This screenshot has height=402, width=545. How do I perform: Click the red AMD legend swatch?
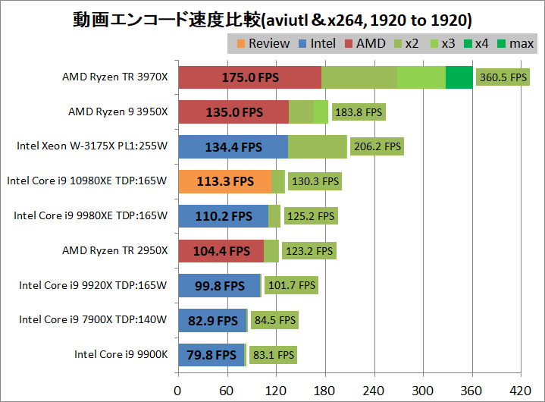(x=348, y=44)
